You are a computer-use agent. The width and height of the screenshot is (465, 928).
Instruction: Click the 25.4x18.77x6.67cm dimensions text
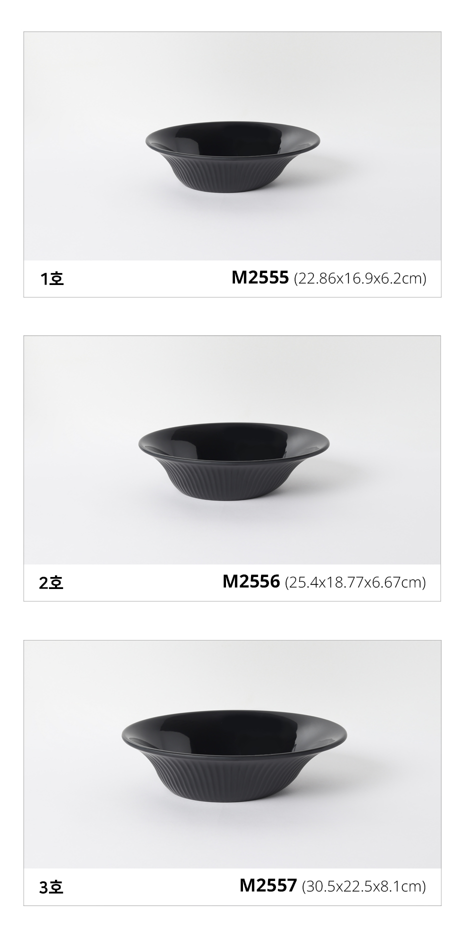click(x=355, y=582)
